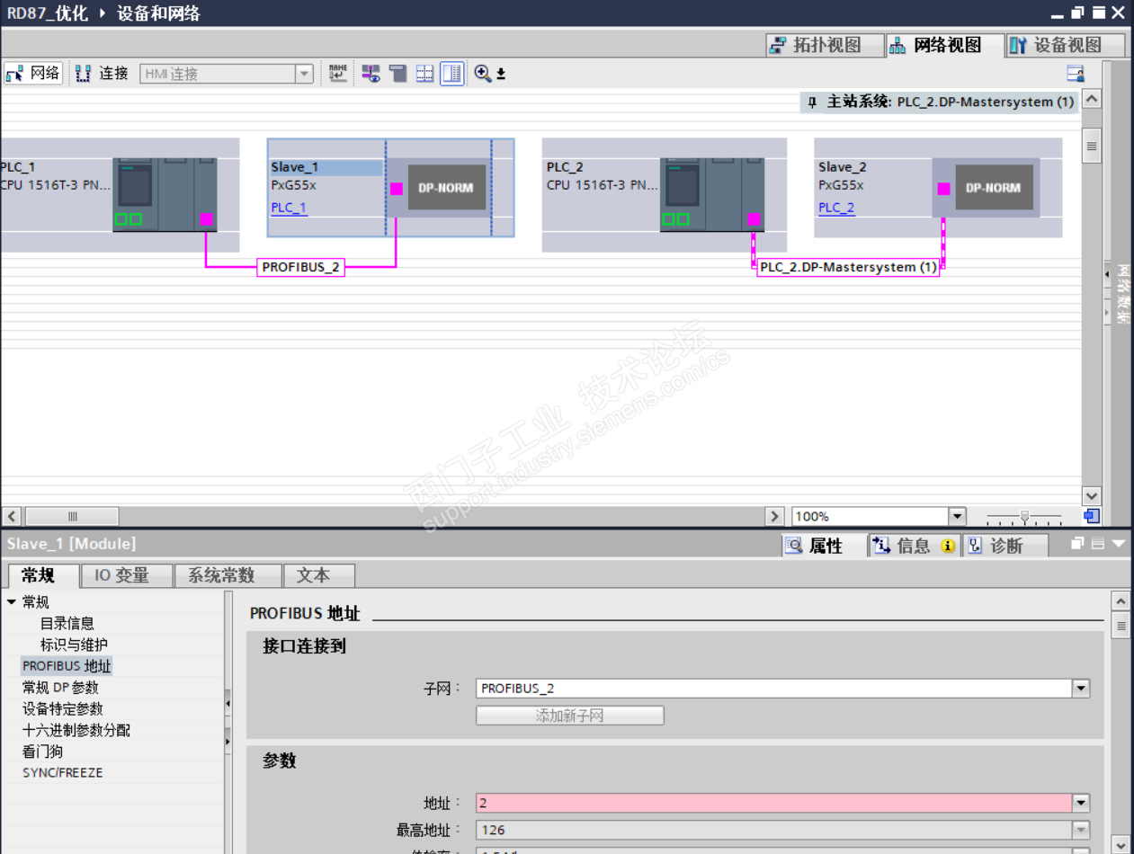Select the PLC_1 CPU device image
Screen dimensions: 1134x854
(x=165, y=194)
